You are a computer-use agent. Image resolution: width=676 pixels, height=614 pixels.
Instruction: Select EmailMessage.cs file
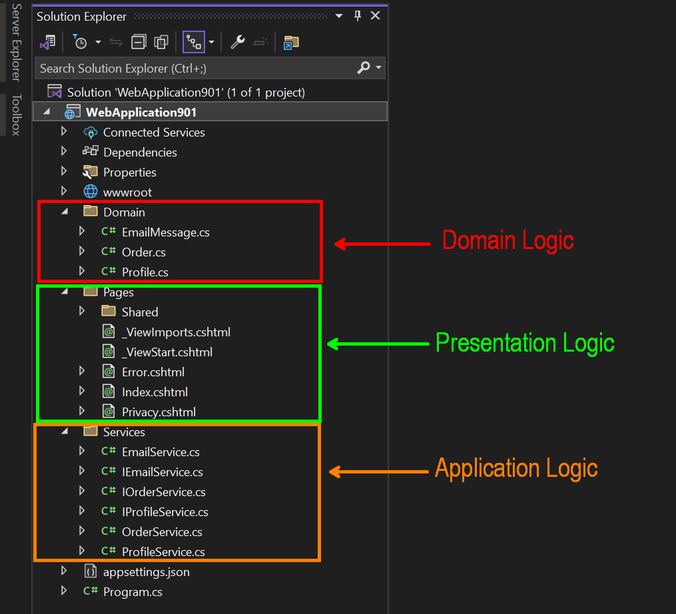[x=166, y=232]
